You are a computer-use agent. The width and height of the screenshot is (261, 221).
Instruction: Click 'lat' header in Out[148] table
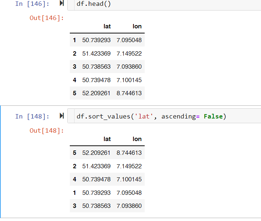click(107, 139)
